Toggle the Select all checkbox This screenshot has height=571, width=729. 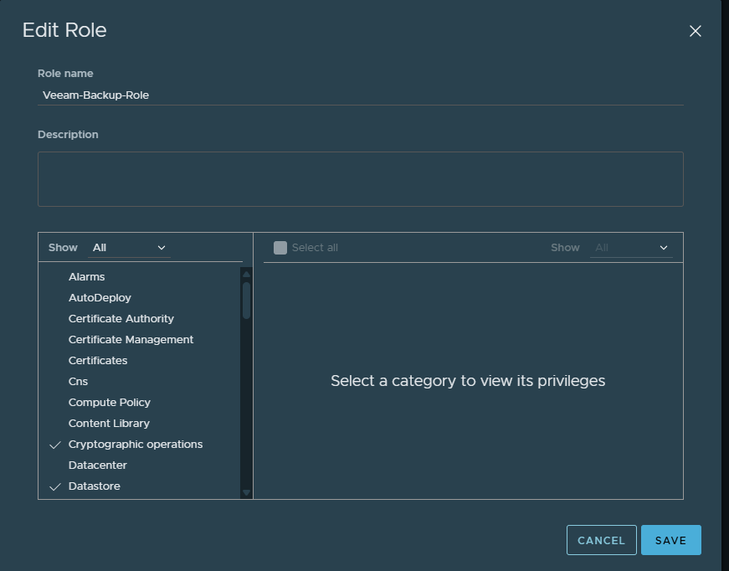coord(280,248)
